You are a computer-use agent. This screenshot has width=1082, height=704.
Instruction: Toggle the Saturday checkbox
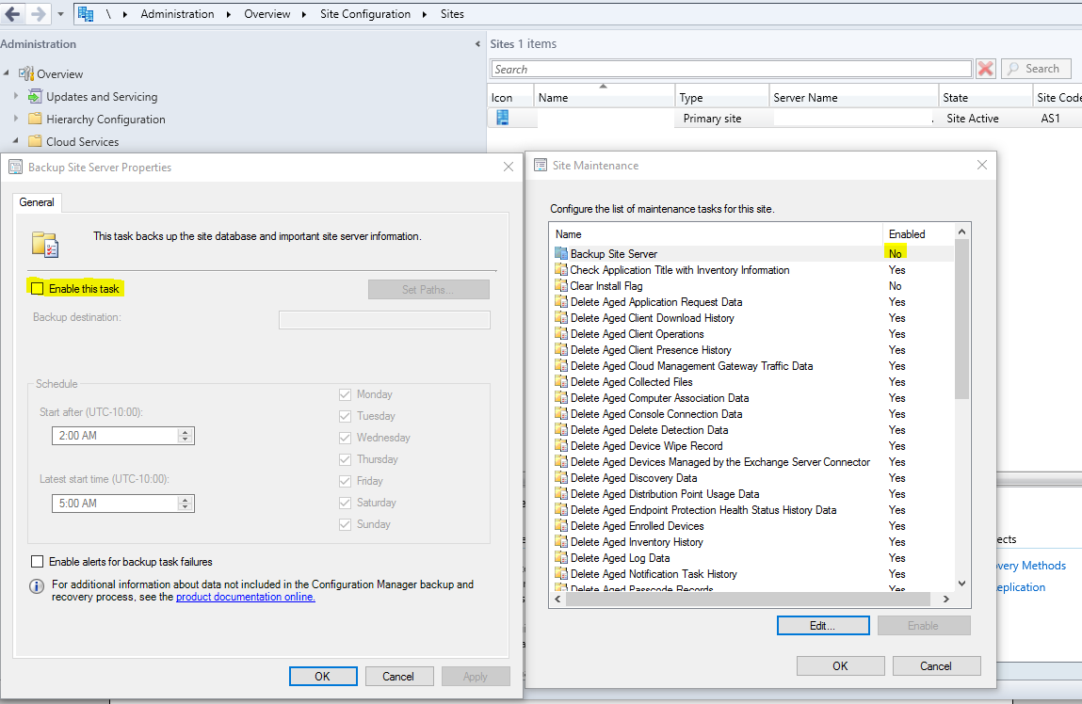coord(345,503)
